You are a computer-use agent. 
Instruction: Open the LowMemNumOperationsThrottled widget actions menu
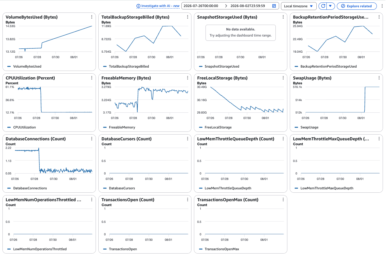[92, 200]
